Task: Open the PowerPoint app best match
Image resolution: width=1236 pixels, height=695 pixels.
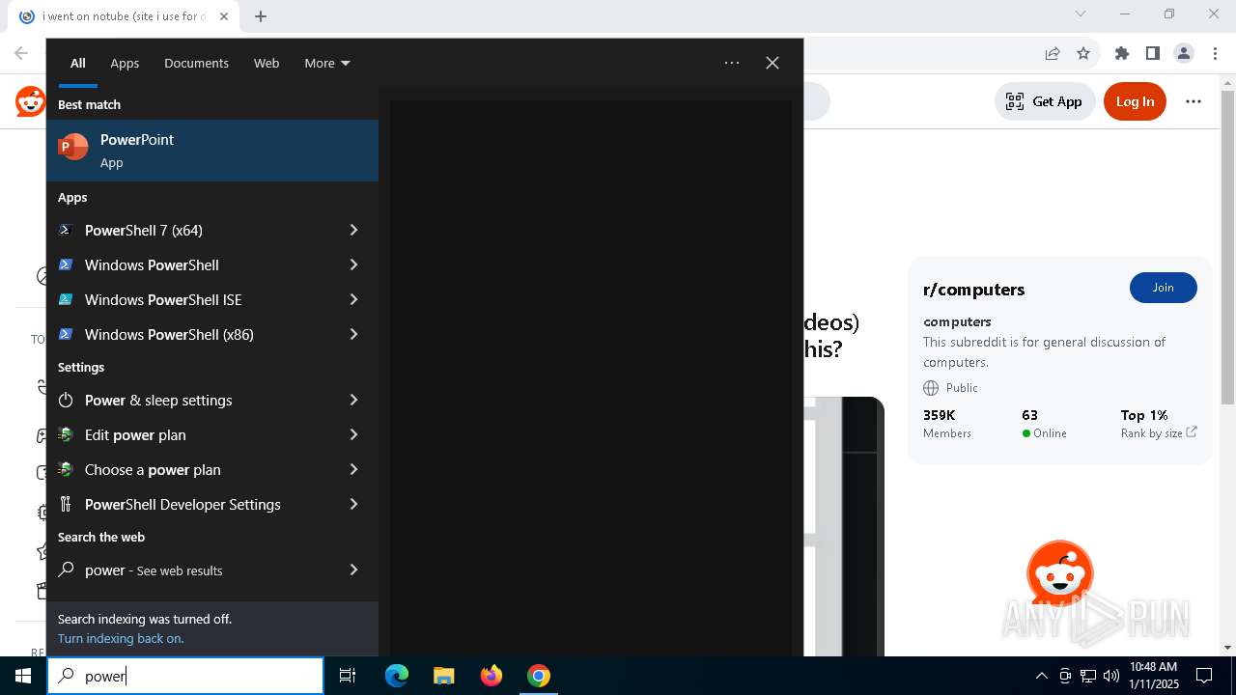Action: click(212, 151)
